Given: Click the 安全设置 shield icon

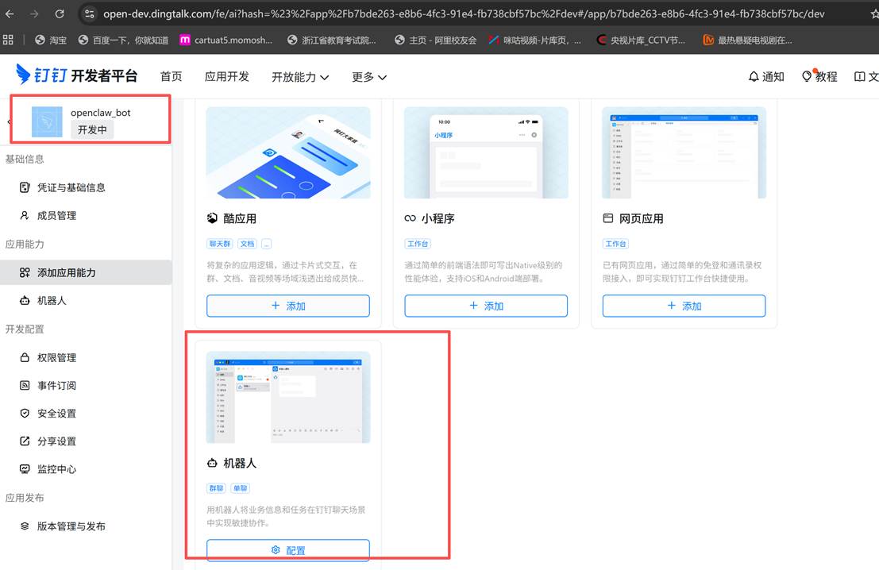Looking at the screenshot, I should [x=25, y=413].
